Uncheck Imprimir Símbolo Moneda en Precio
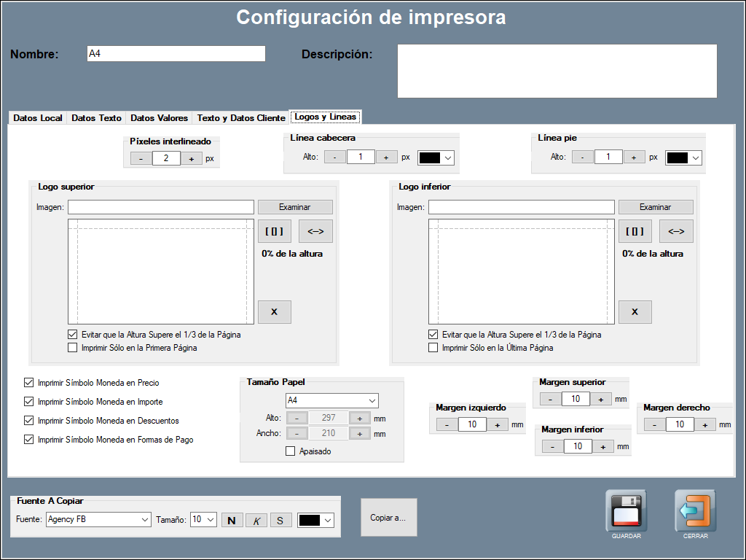The width and height of the screenshot is (746, 560). click(29, 382)
